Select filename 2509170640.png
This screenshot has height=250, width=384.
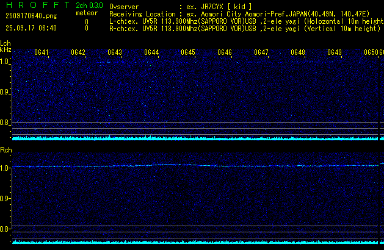(x=31, y=16)
